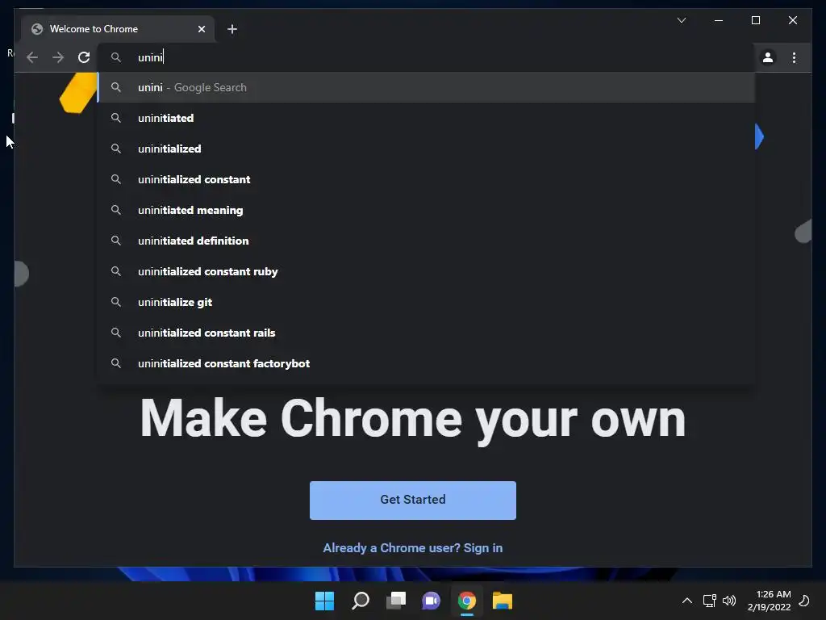The height and width of the screenshot is (620, 826).
Task: Pick 'uninitiated meaning' suggestion
Action: 426,210
